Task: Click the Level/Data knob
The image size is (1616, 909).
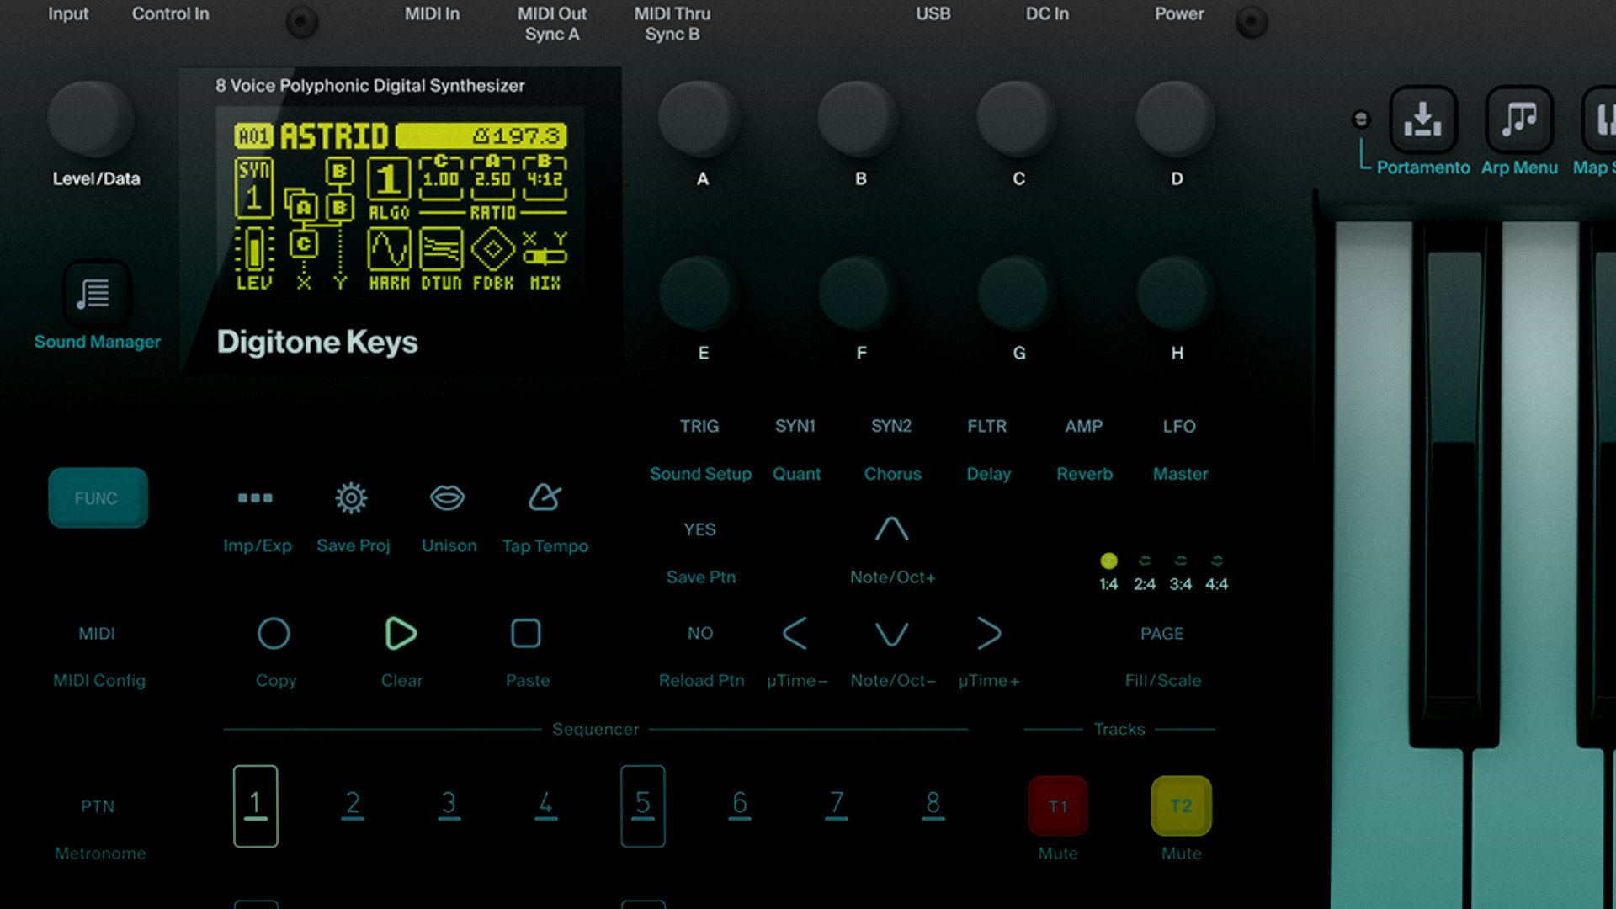Action: coord(92,119)
